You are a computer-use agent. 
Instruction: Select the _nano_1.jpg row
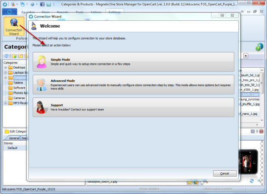250,114
